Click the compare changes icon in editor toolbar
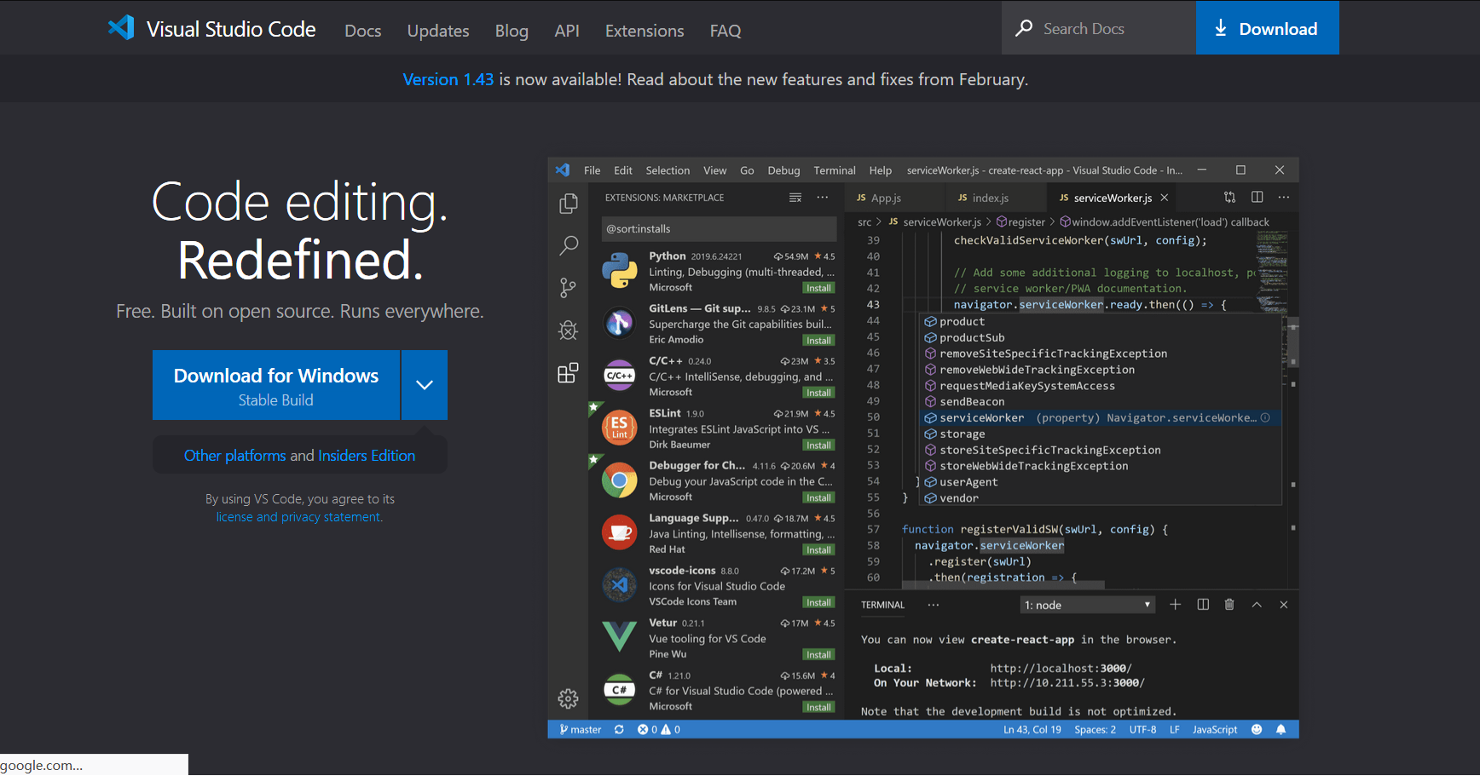Viewport: 1480px width, 776px height. (x=1229, y=197)
